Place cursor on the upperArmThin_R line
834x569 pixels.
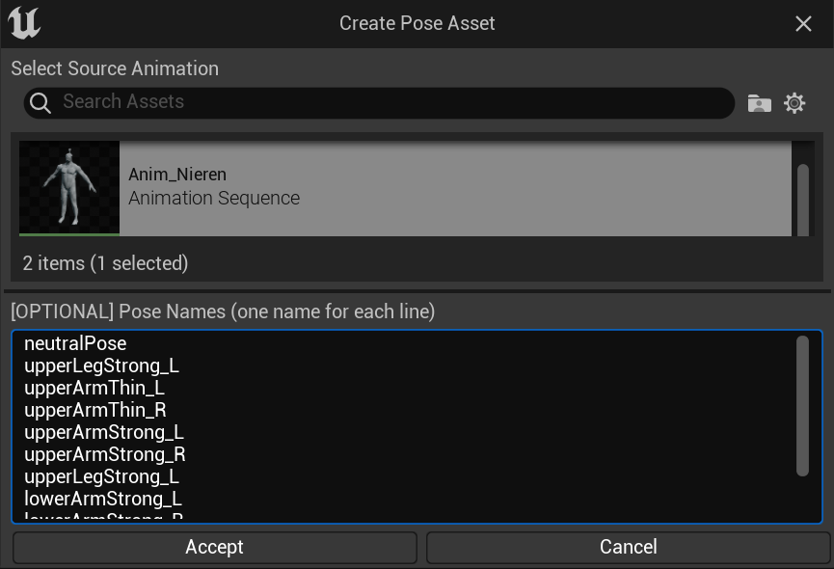point(95,410)
